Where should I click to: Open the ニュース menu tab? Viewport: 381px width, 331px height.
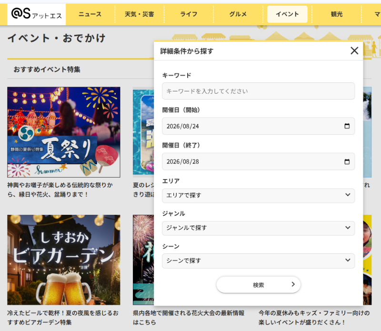tap(90, 14)
